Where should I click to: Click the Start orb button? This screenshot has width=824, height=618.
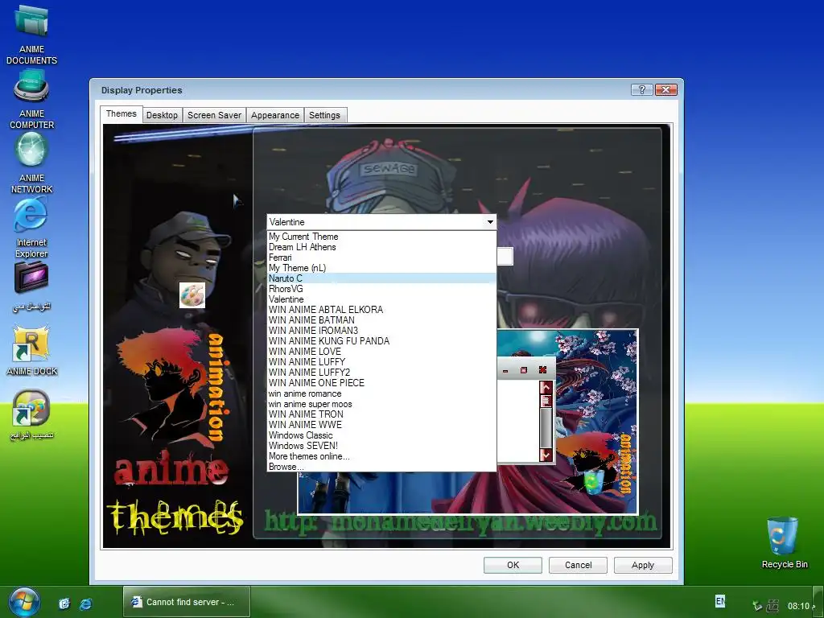pos(24,602)
